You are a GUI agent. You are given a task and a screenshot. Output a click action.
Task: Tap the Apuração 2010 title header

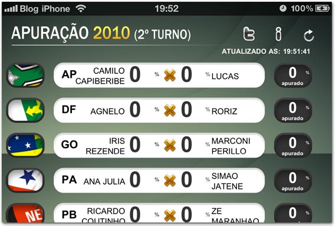101,33
